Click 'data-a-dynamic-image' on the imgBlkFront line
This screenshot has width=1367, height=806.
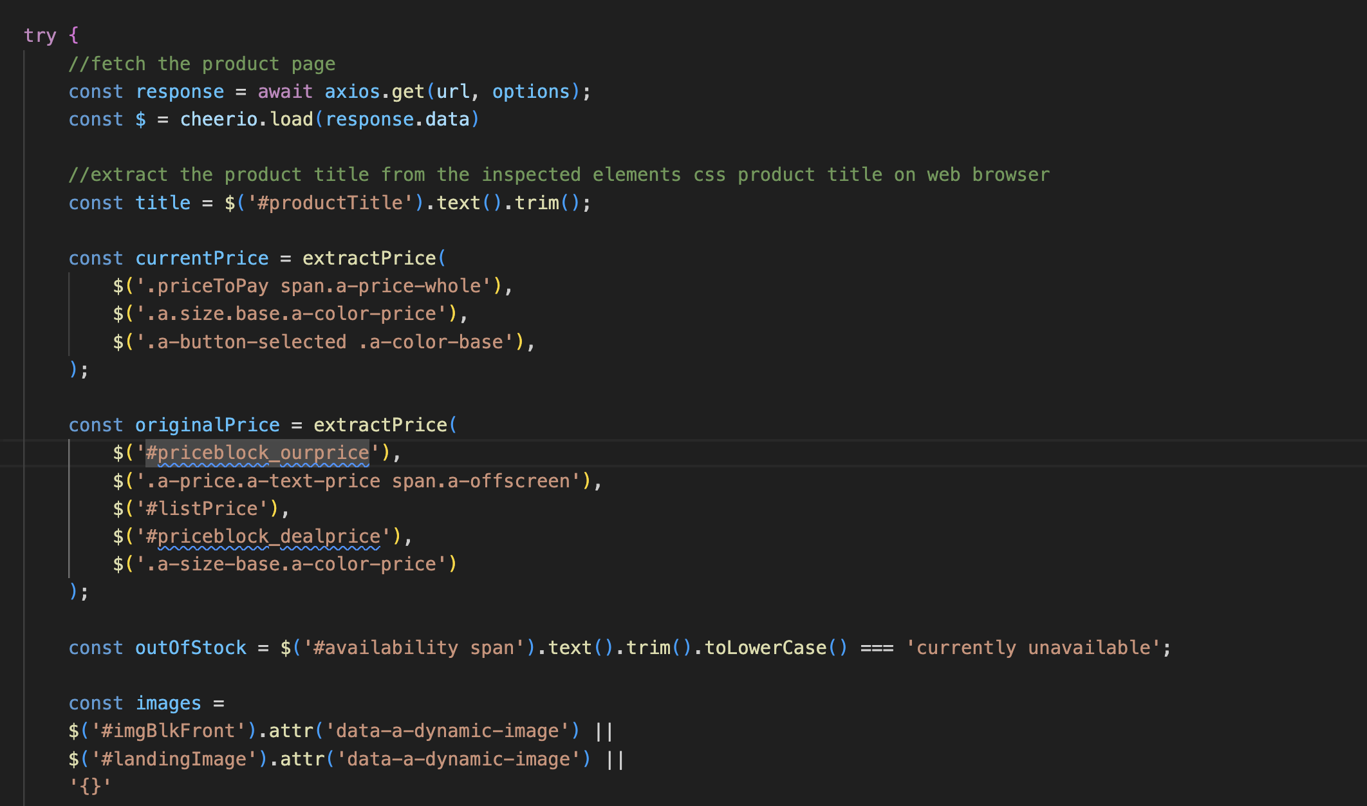pos(447,731)
